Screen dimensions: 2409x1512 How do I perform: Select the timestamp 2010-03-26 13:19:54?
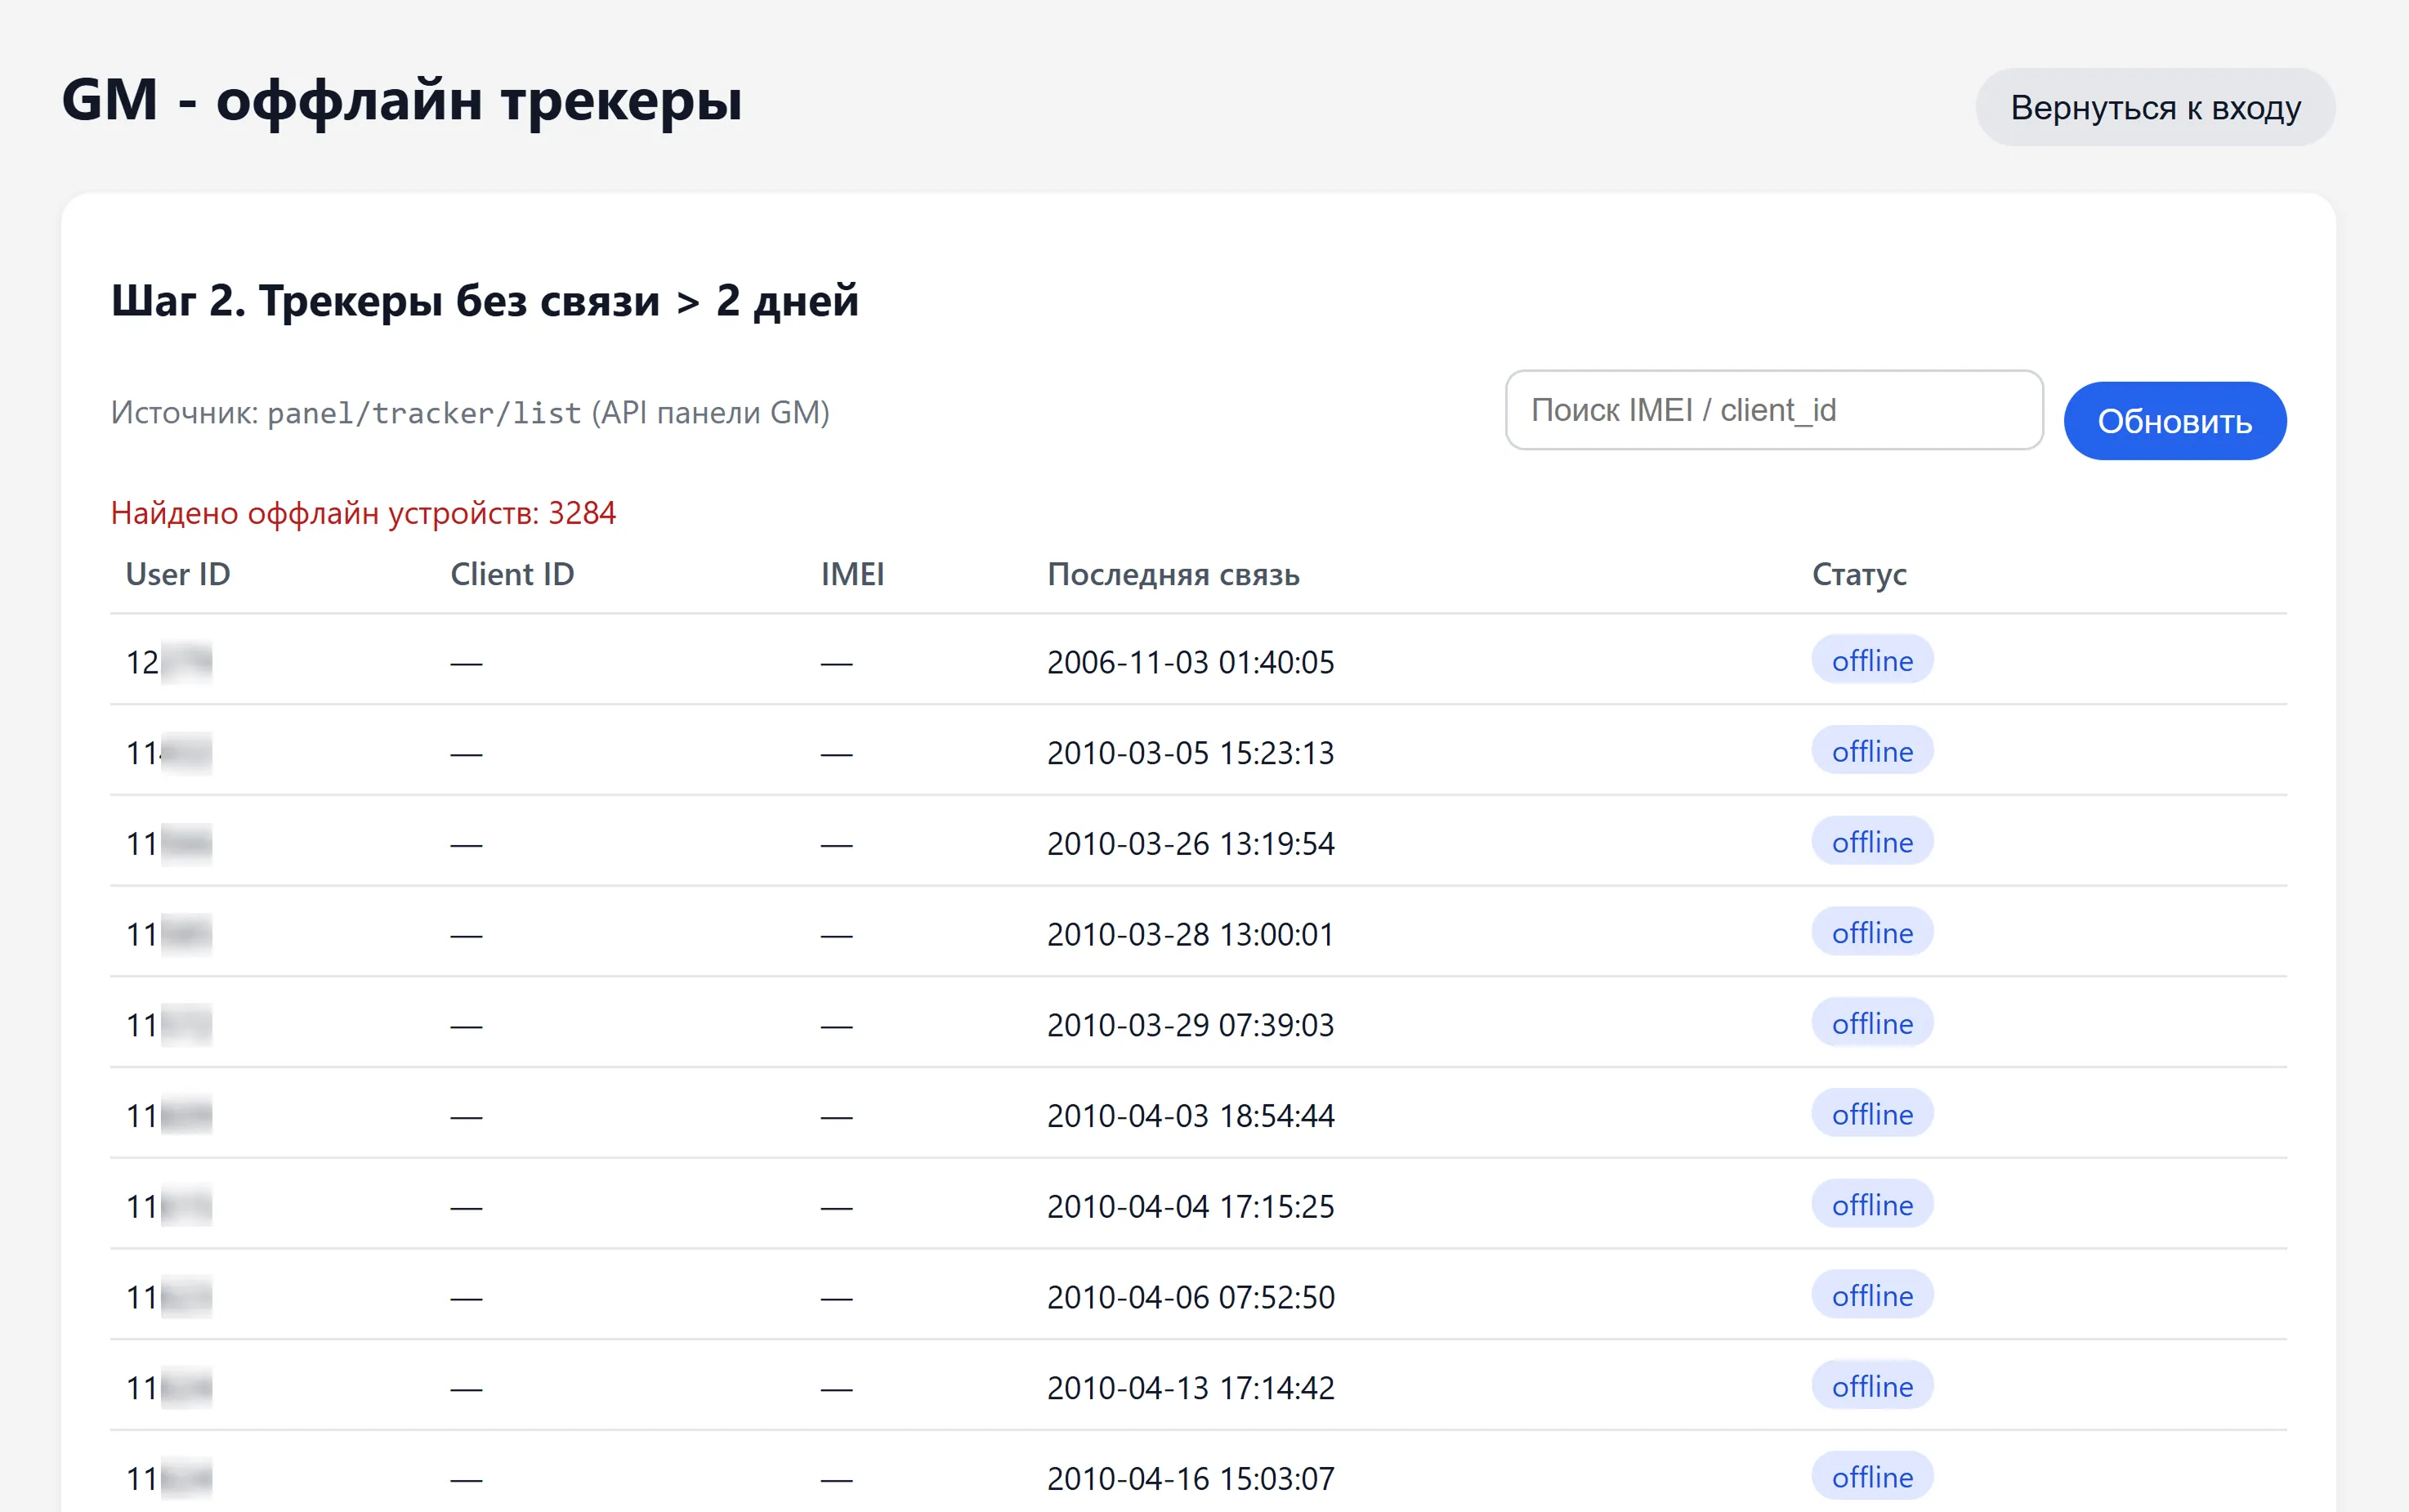point(1191,844)
